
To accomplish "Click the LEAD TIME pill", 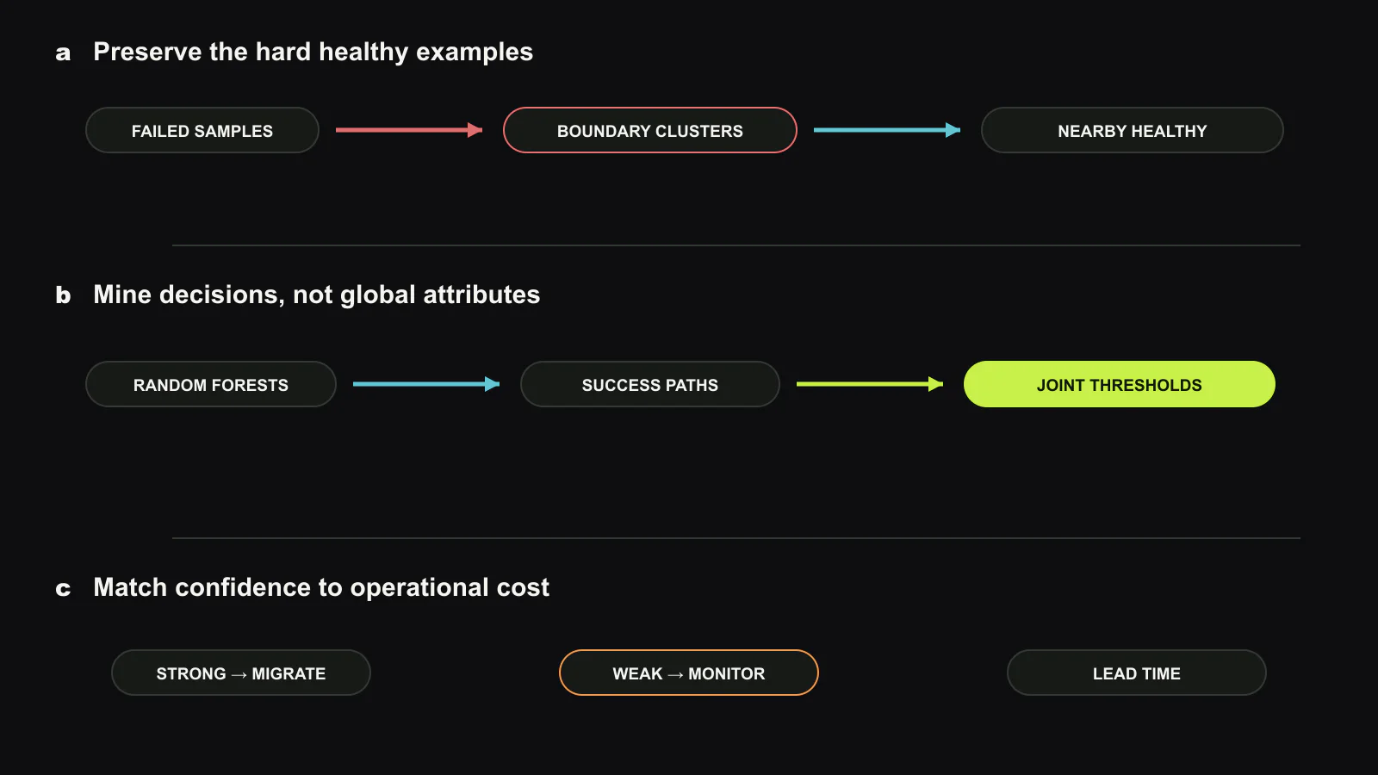I will [x=1137, y=673].
